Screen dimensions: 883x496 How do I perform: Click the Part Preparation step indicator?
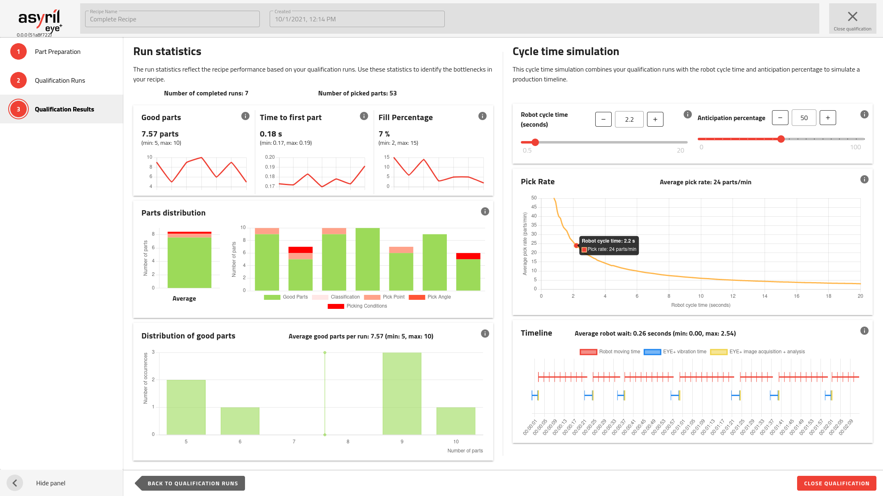(18, 51)
